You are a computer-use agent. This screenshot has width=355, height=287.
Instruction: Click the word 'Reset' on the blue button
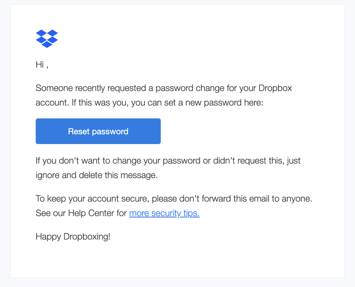[79, 131]
